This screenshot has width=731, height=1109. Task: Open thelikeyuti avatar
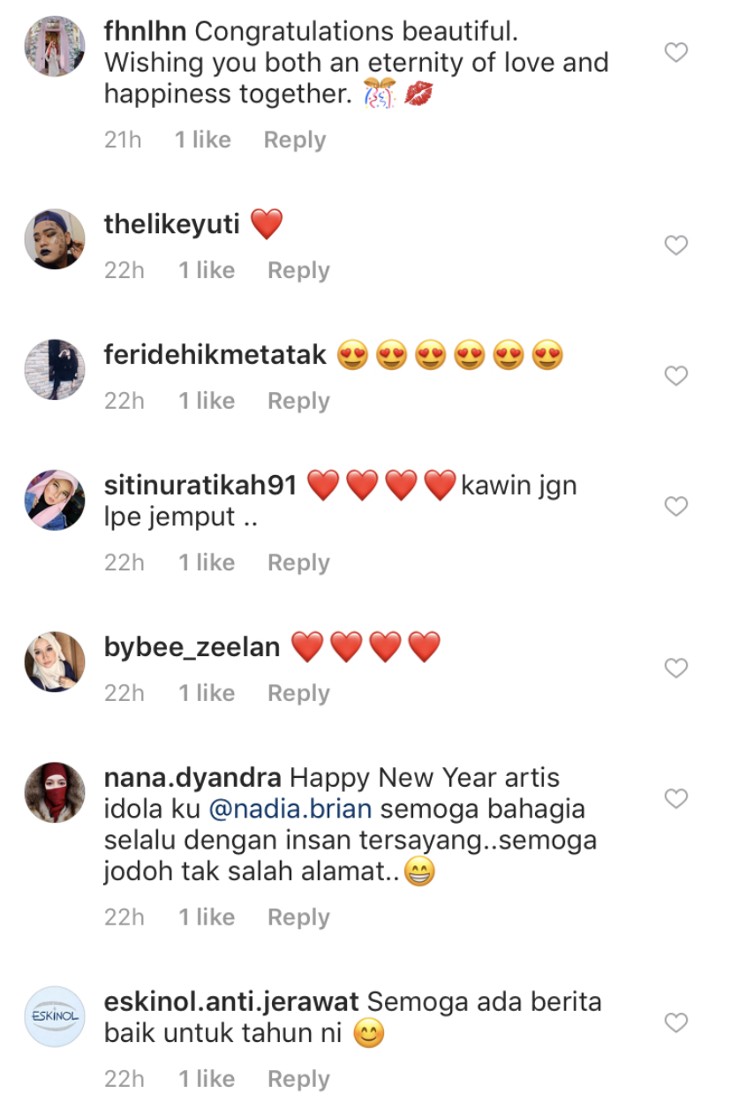pos(55,238)
